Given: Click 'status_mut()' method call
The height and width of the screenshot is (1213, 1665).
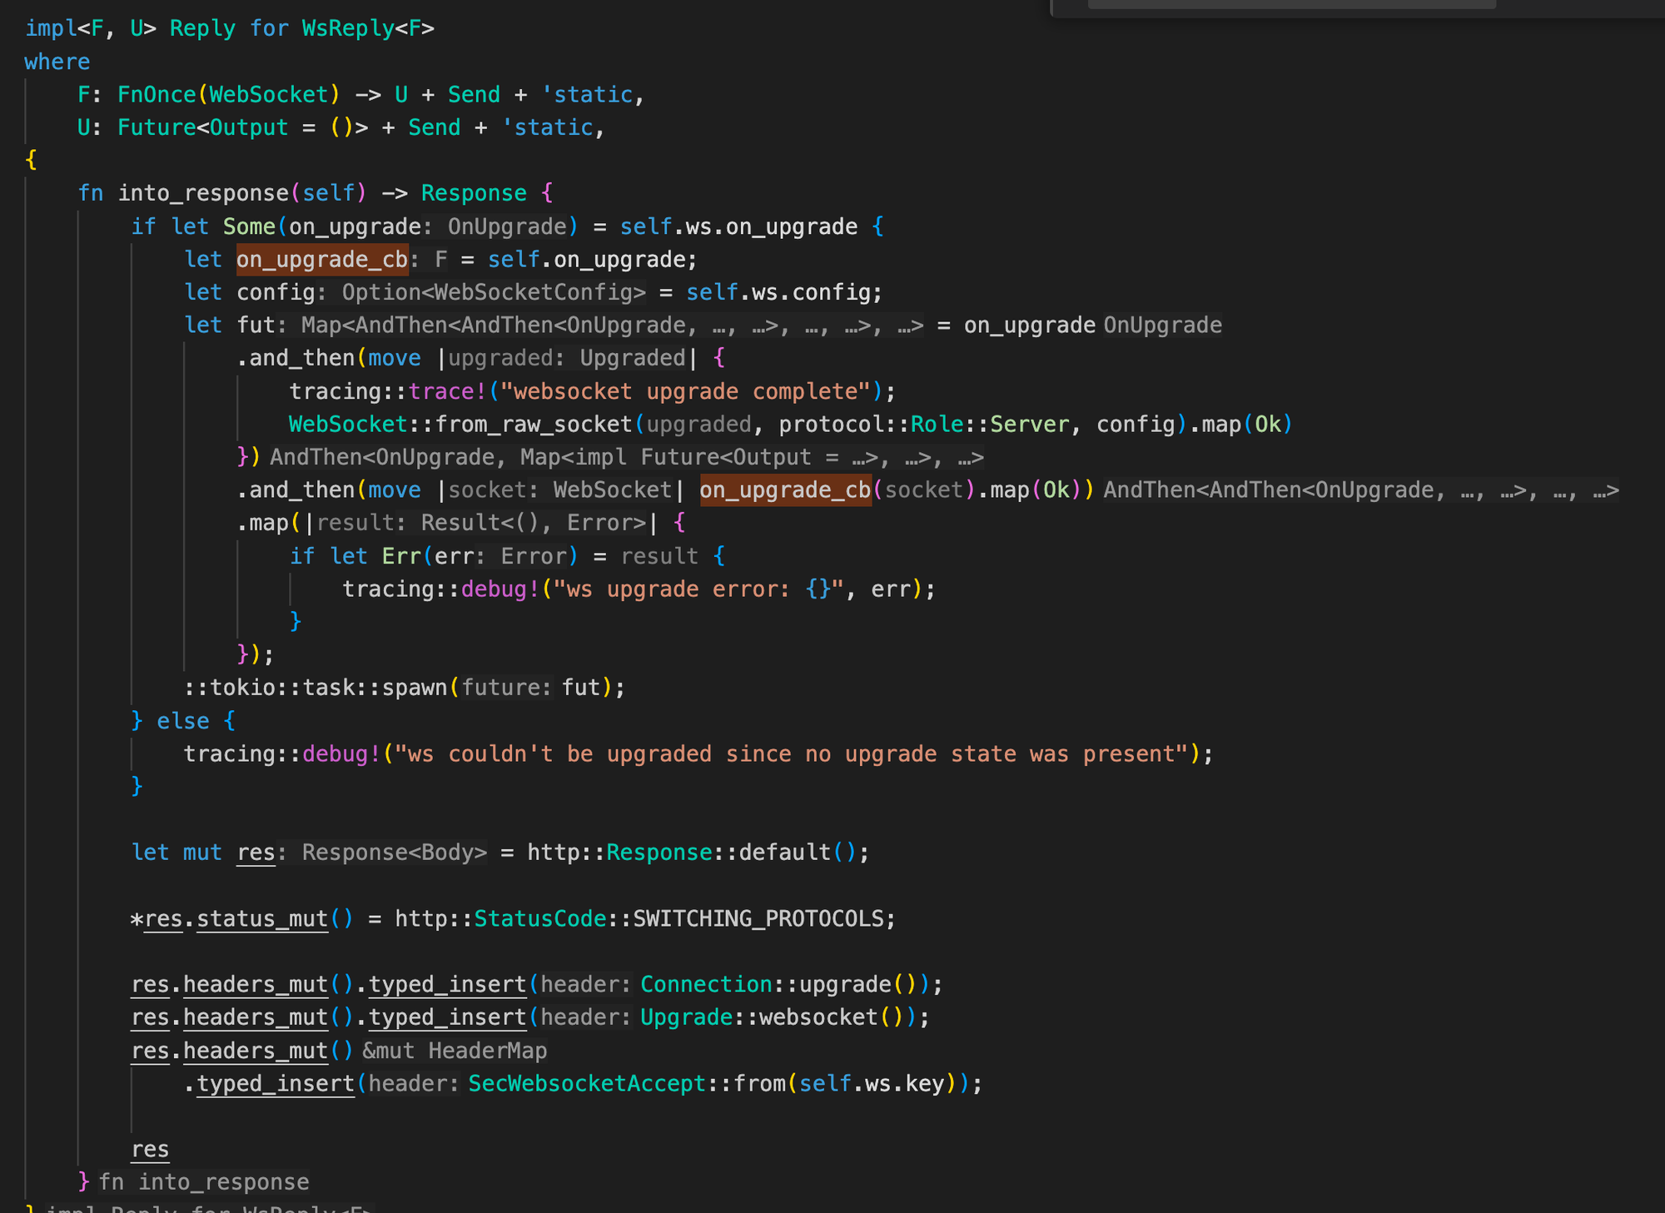Looking at the screenshot, I should pos(275,919).
